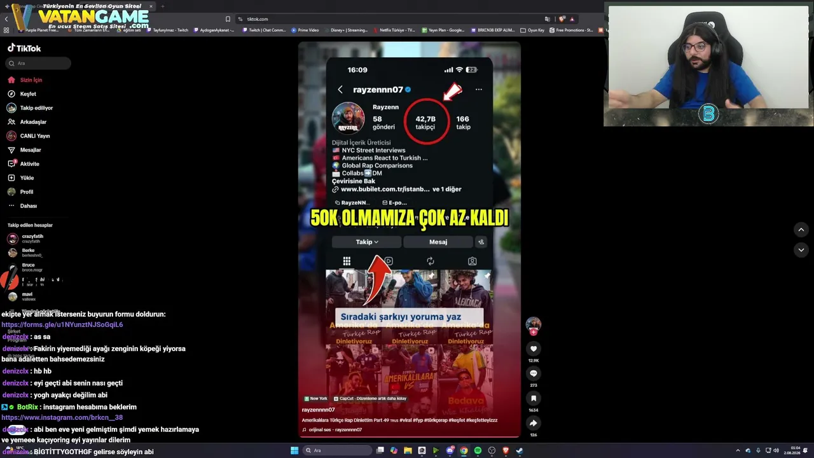Screen dimensions: 814x458
Task: Click the Aktivite notification icon
Action: [x=11, y=164]
